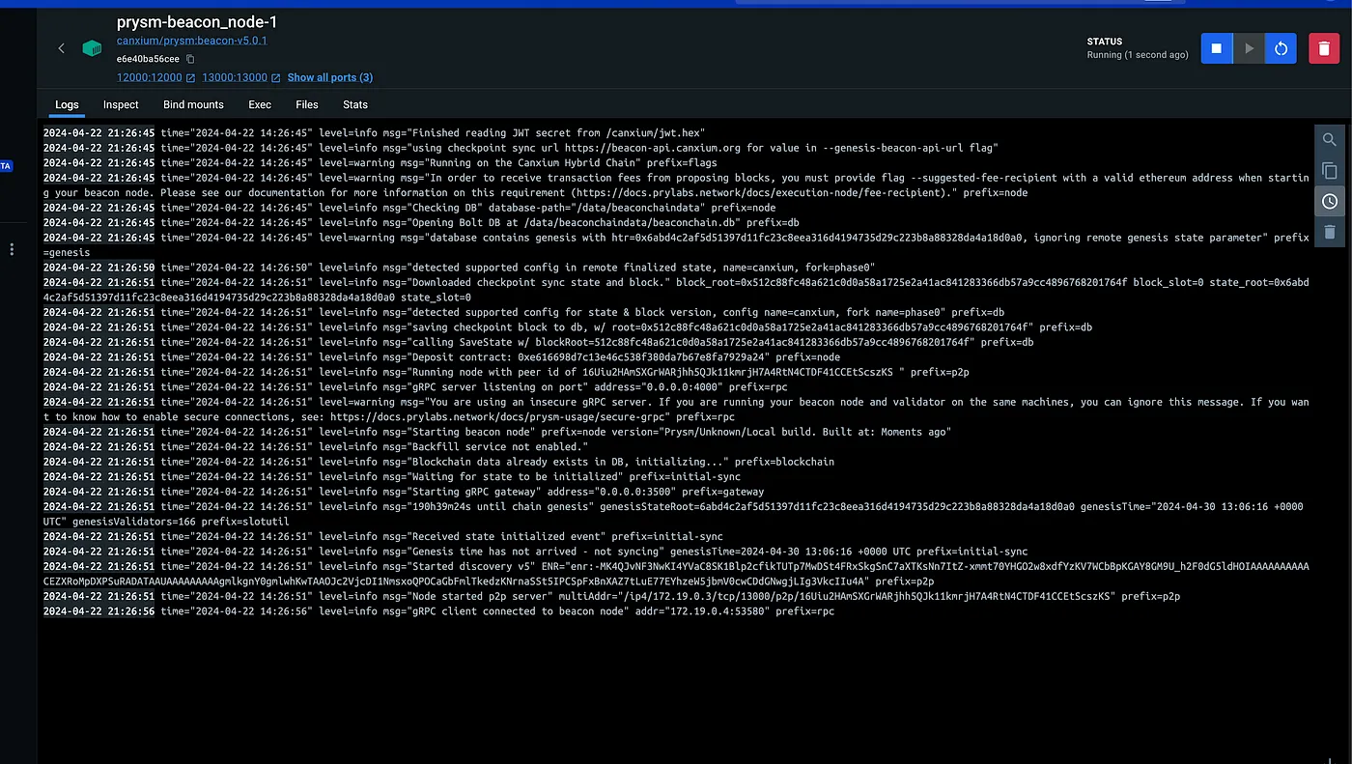
Task: Go back using the left chevron arrow
Action: [62, 48]
